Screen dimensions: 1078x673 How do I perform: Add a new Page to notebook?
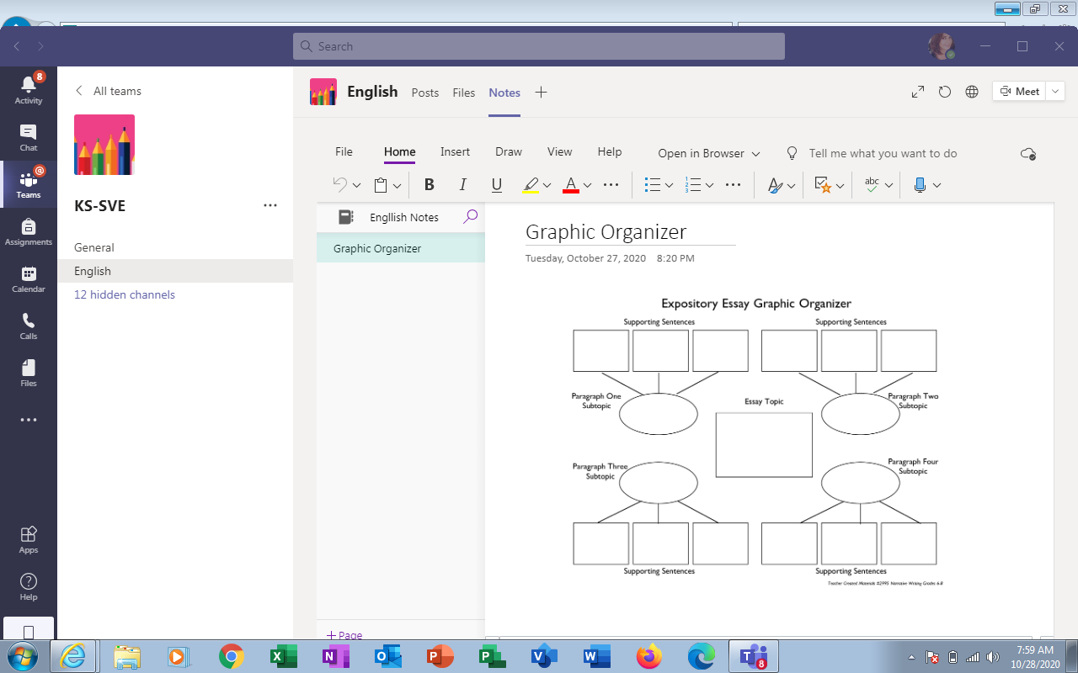click(344, 635)
